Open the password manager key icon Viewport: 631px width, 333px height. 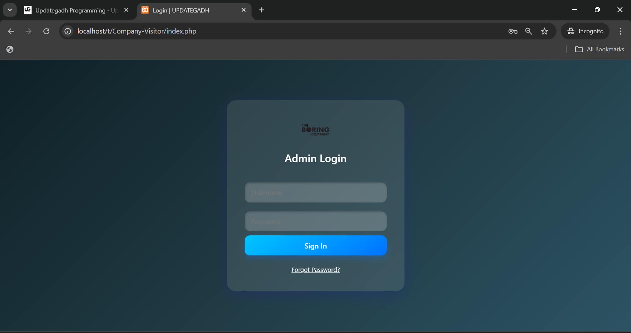513,31
